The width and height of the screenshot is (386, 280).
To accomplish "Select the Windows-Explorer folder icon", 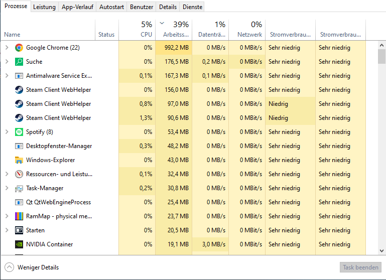I will click(19, 160).
